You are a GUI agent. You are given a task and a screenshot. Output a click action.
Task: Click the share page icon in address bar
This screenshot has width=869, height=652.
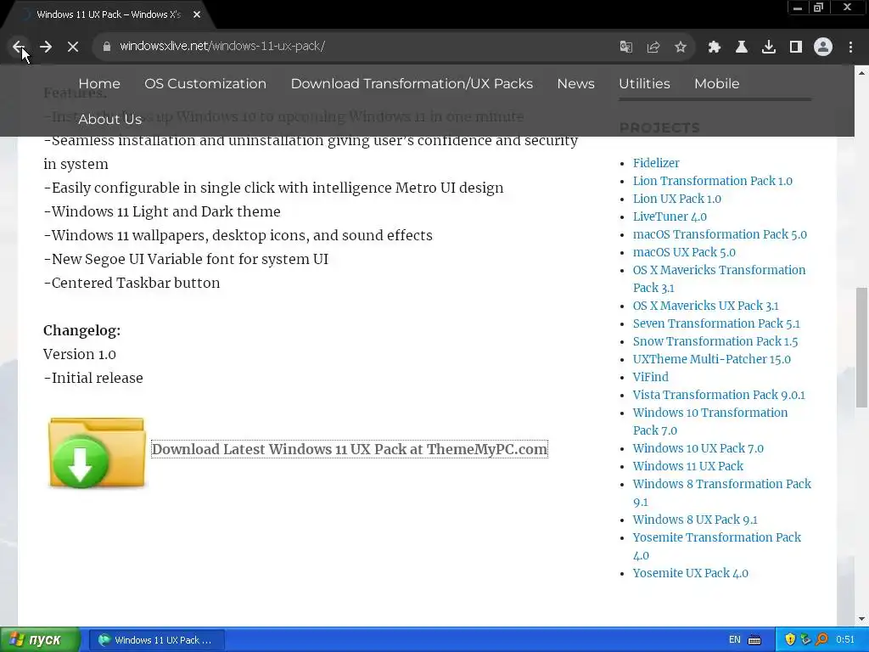(x=653, y=47)
